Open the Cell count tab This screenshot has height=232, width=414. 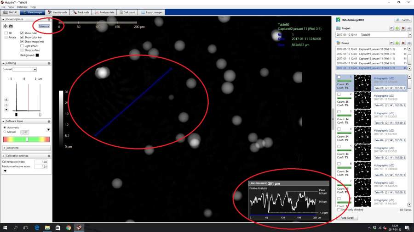[x=127, y=12]
